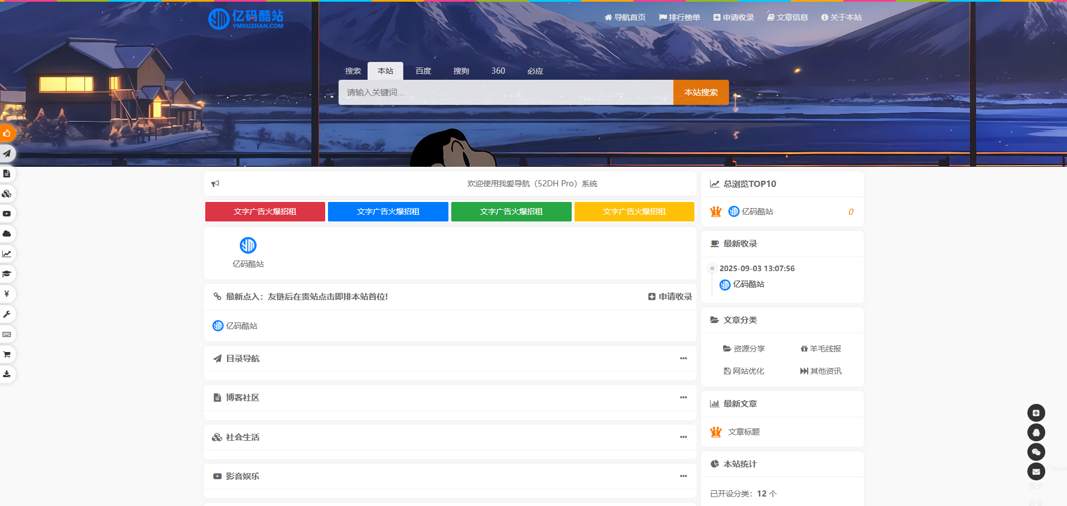1067x506 pixels.
Task: Switch to the 百度 search tab
Action: (423, 71)
